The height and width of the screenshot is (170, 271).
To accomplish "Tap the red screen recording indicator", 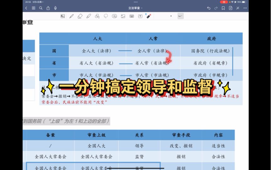I will tap(224, 2).
